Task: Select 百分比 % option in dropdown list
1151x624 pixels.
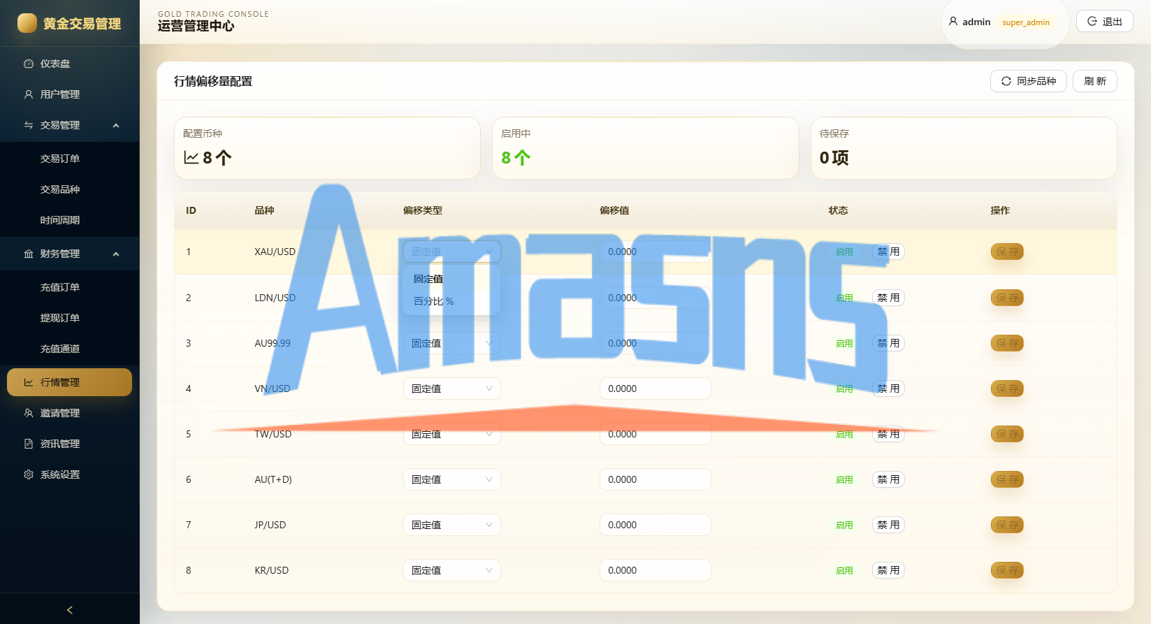Action: [451, 301]
